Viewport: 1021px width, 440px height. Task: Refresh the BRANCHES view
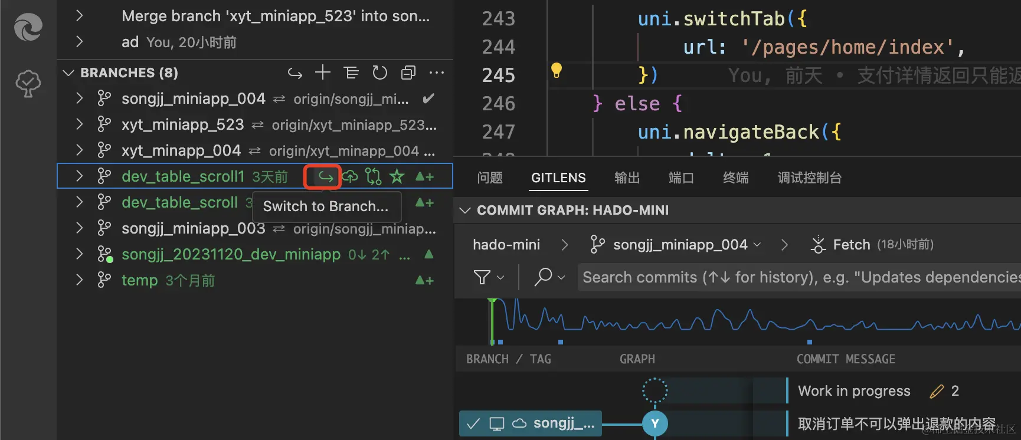(x=379, y=73)
